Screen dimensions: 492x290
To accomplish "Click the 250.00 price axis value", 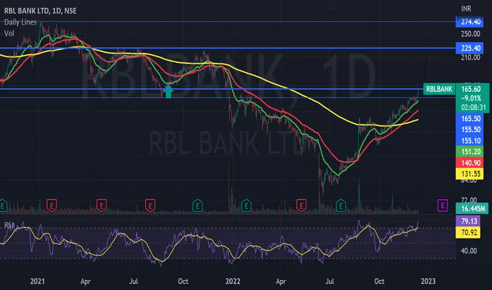I will [x=470, y=34].
